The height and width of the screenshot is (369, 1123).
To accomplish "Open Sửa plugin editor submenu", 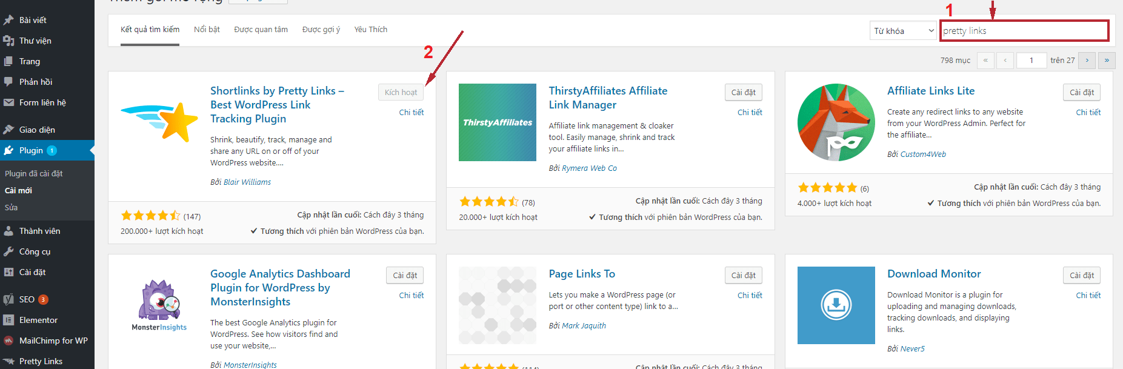I will tap(11, 207).
